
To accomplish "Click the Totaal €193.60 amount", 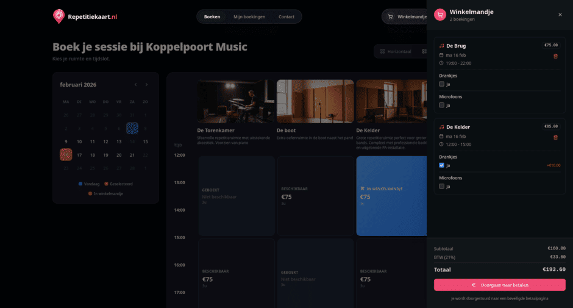I will point(554,269).
